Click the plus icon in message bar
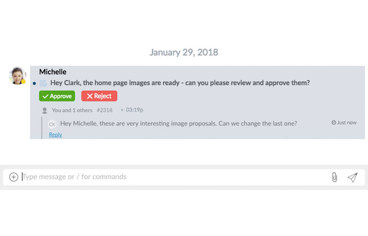The height and width of the screenshot is (236, 368). pyautogui.click(x=13, y=177)
